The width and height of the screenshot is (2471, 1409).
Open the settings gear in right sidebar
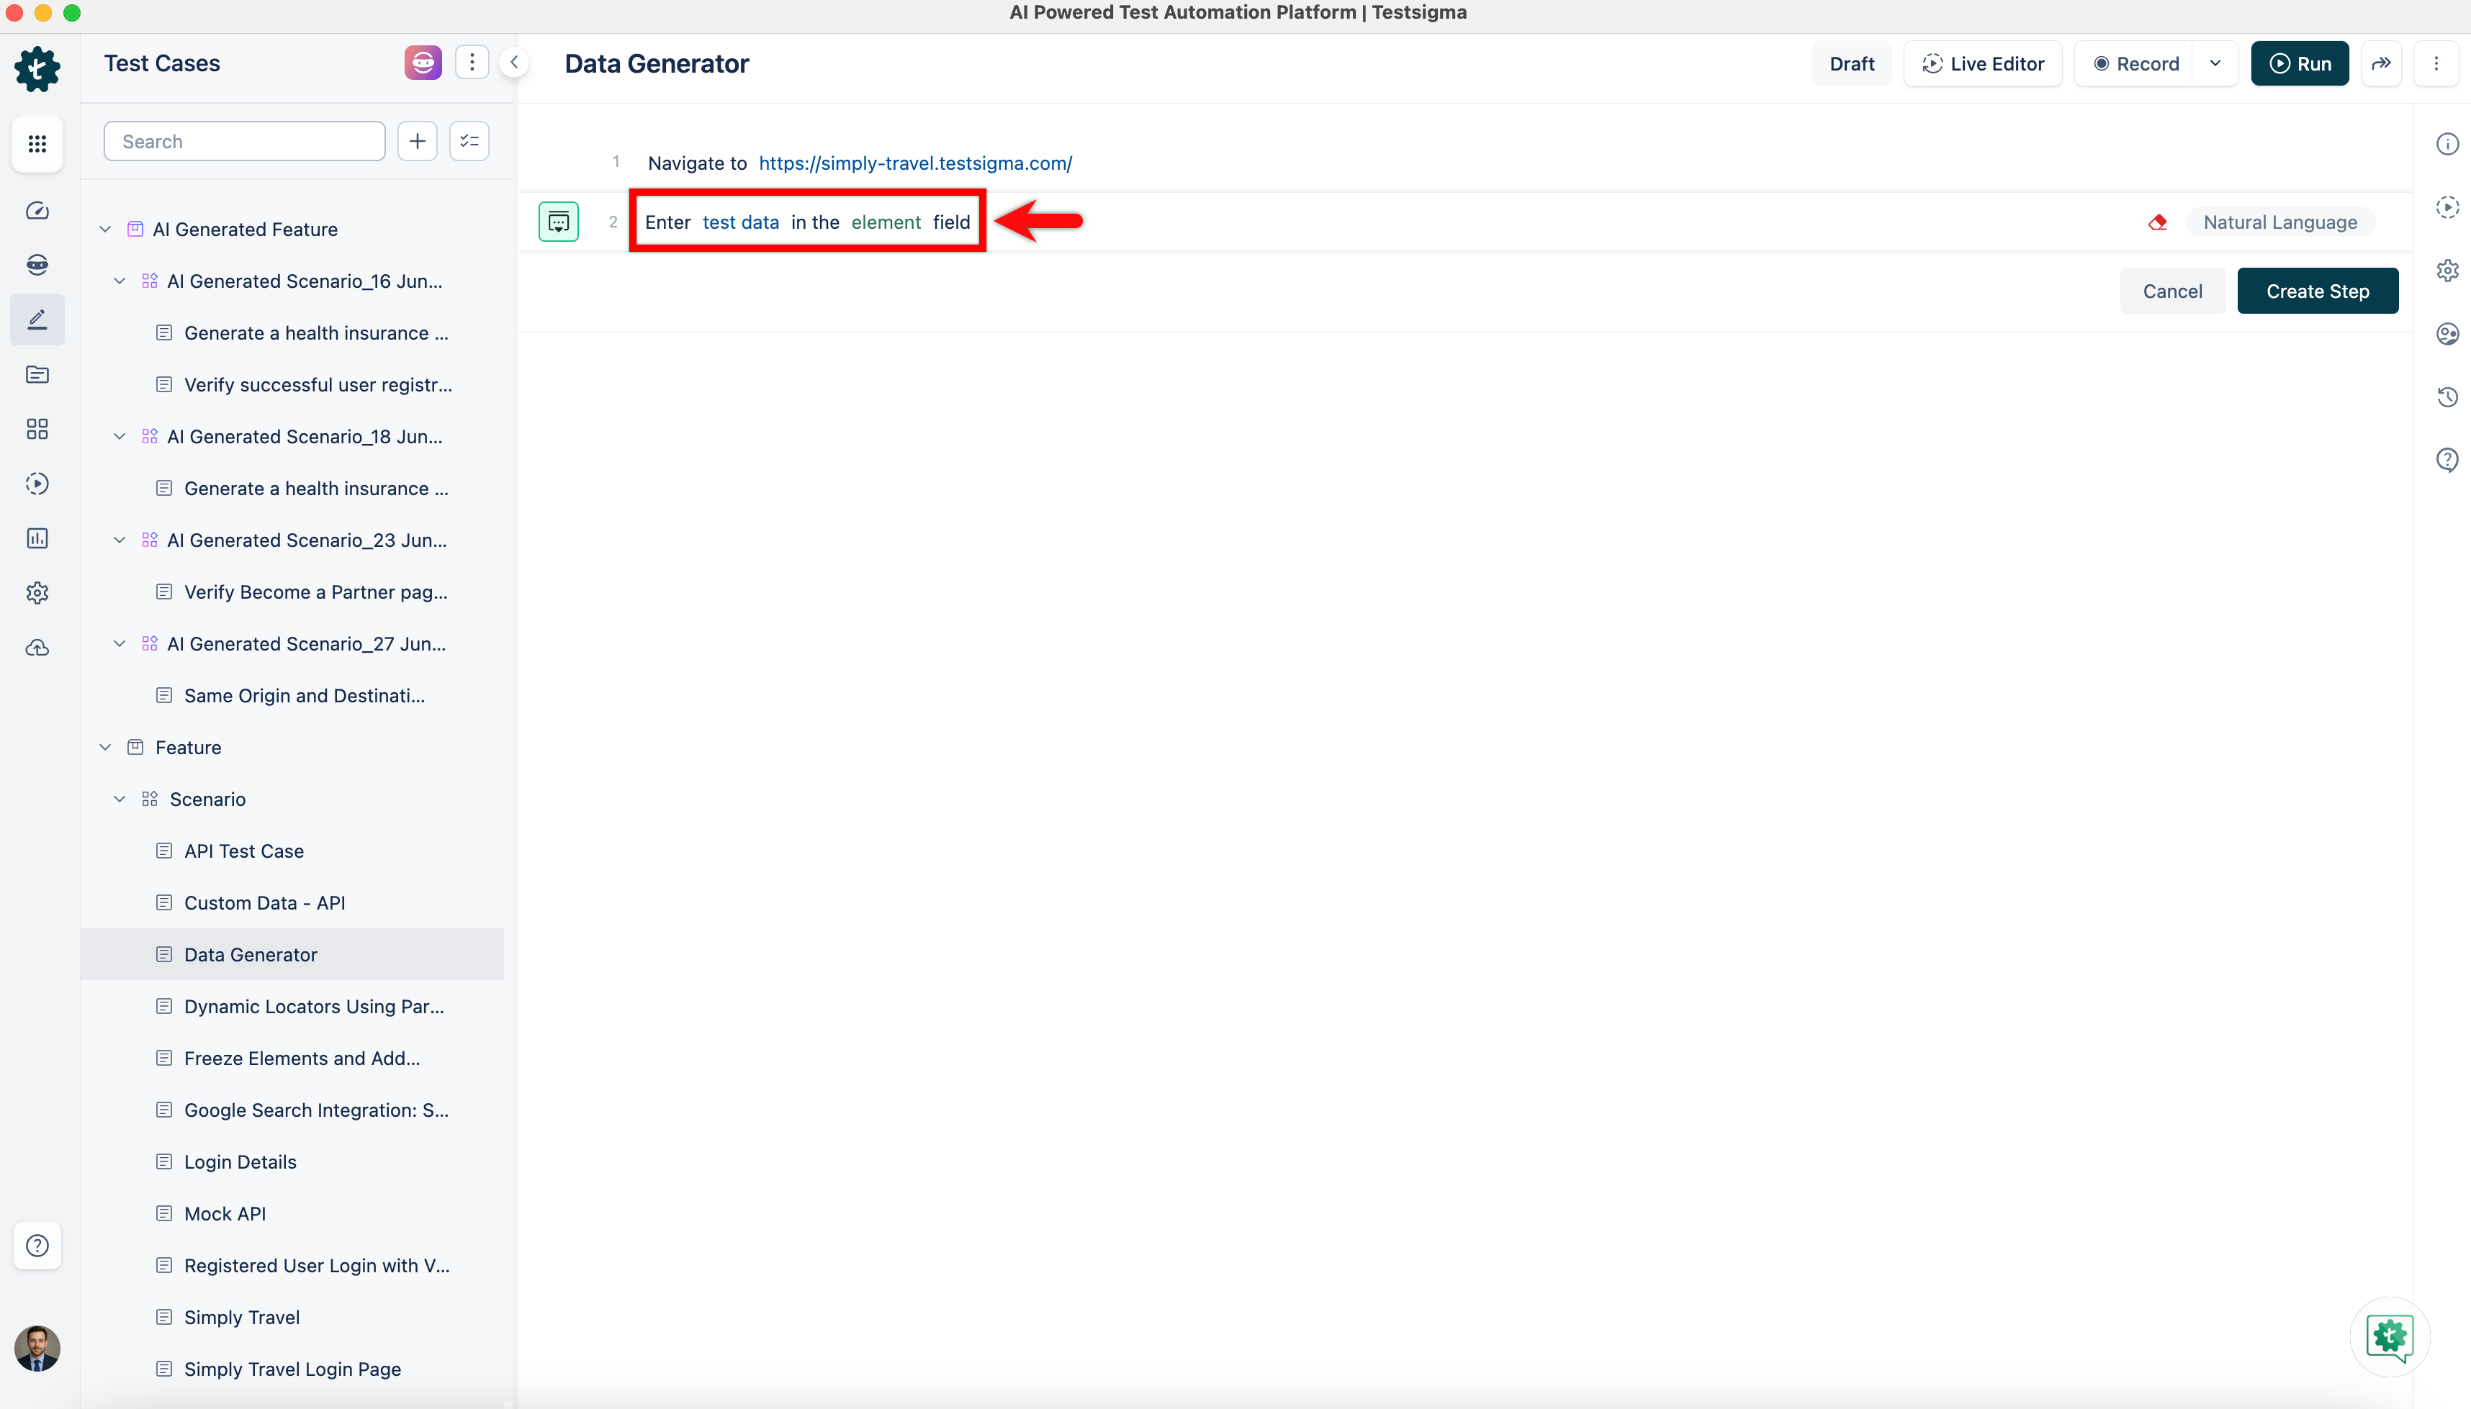tap(2447, 270)
